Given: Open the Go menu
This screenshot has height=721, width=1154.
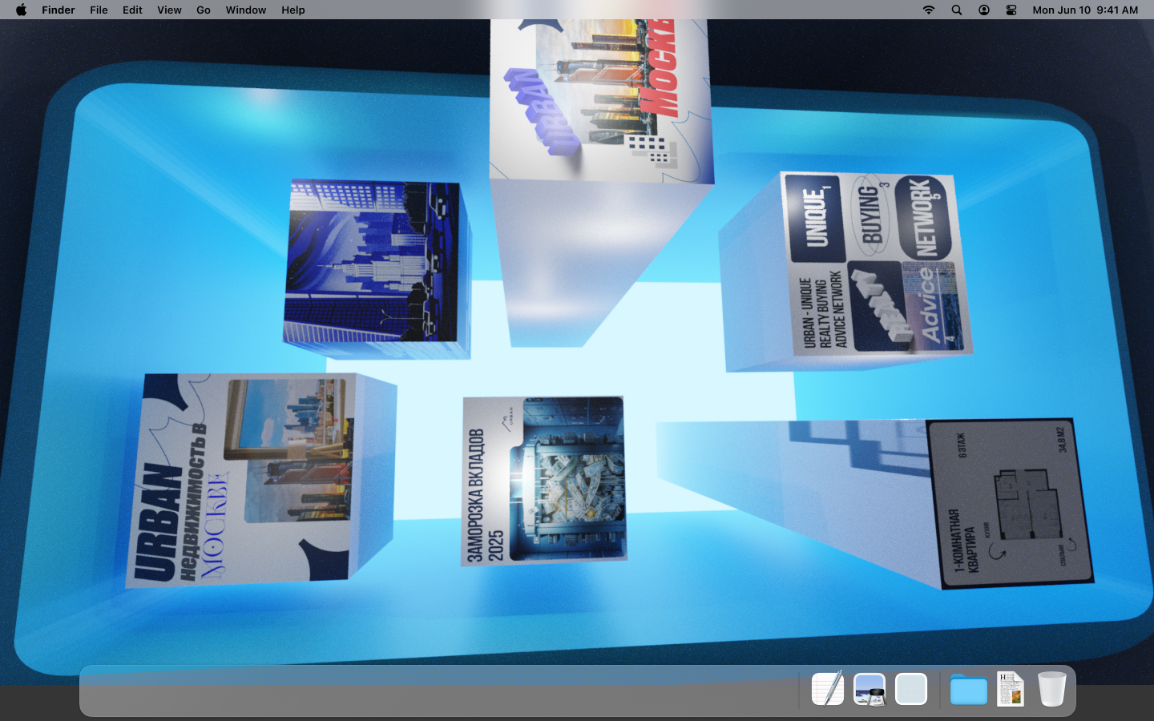Looking at the screenshot, I should 204,10.
